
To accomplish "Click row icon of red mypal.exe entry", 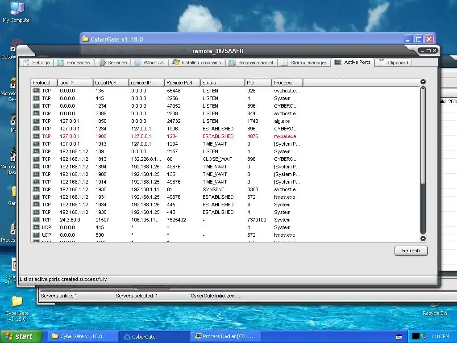I will (x=36, y=136).
